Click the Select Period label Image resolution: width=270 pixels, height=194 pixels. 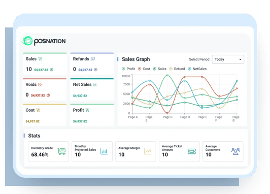[x=199, y=59]
